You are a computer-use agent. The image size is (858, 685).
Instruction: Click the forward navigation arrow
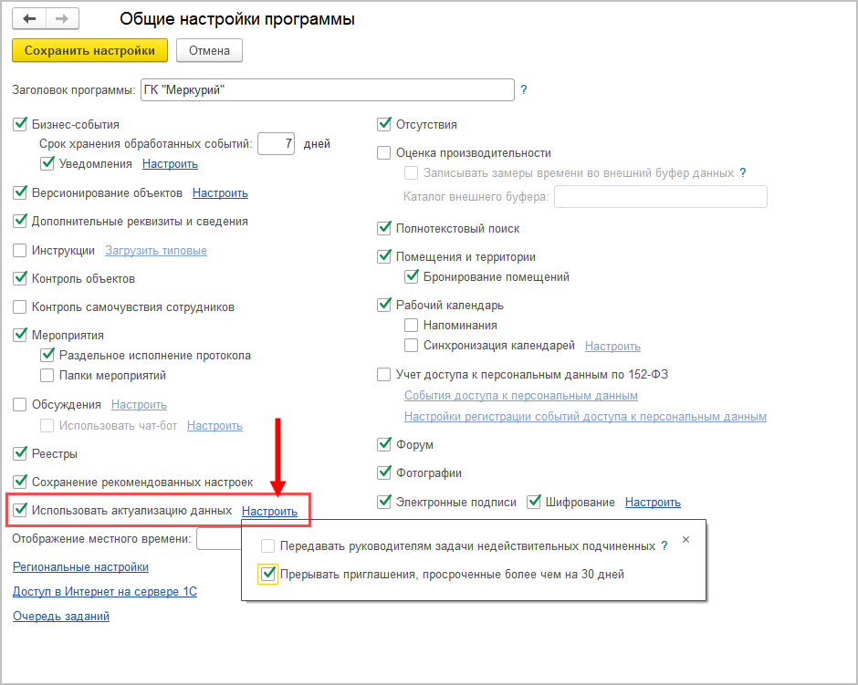pyautogui.click(x=62, y=19)
